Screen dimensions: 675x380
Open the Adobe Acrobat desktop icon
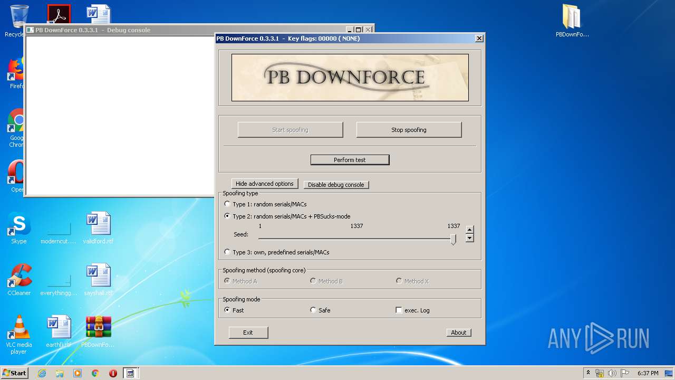click(59, 14)
